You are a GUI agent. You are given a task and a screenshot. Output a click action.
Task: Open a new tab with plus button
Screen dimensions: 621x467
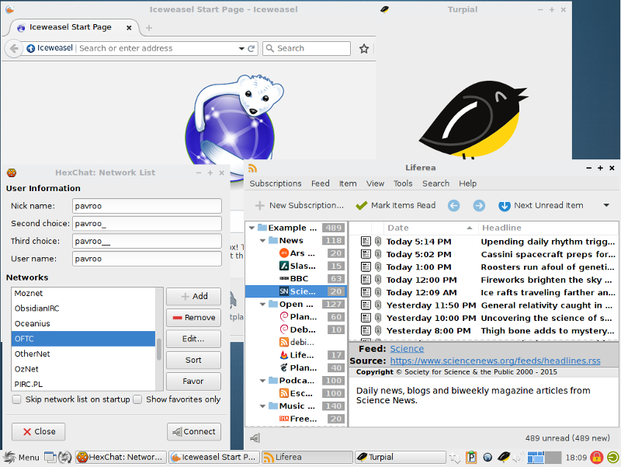coord(149,28)
